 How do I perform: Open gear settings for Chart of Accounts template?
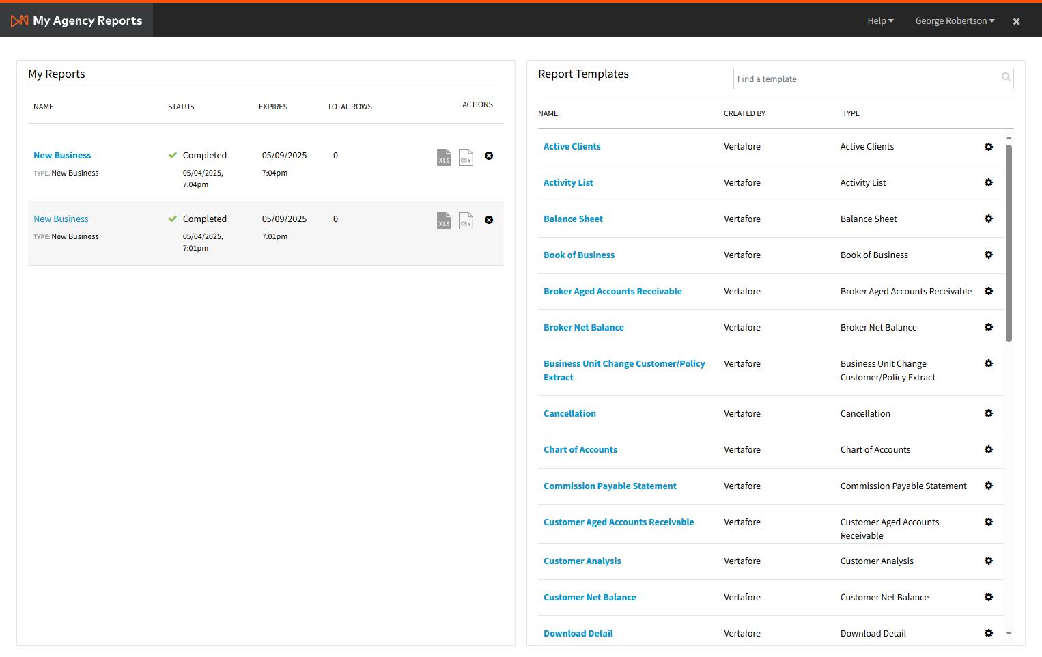click(989, 449)
